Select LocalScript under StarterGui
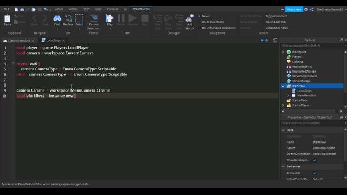The image size is (347, 195). pyautogui.click(x=304, y=90)
